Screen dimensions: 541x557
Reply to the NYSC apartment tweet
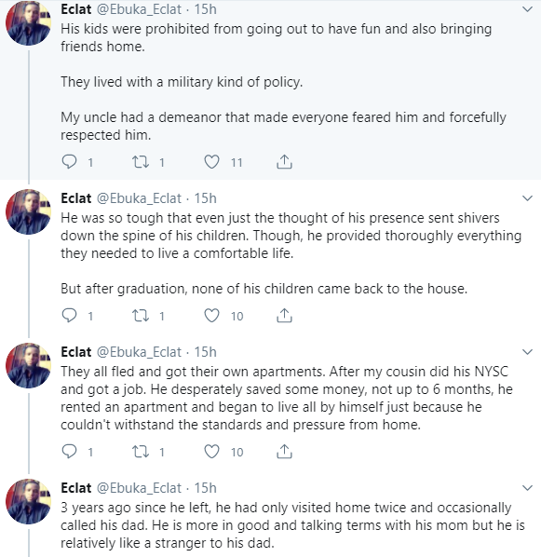[x=69, y=452]
